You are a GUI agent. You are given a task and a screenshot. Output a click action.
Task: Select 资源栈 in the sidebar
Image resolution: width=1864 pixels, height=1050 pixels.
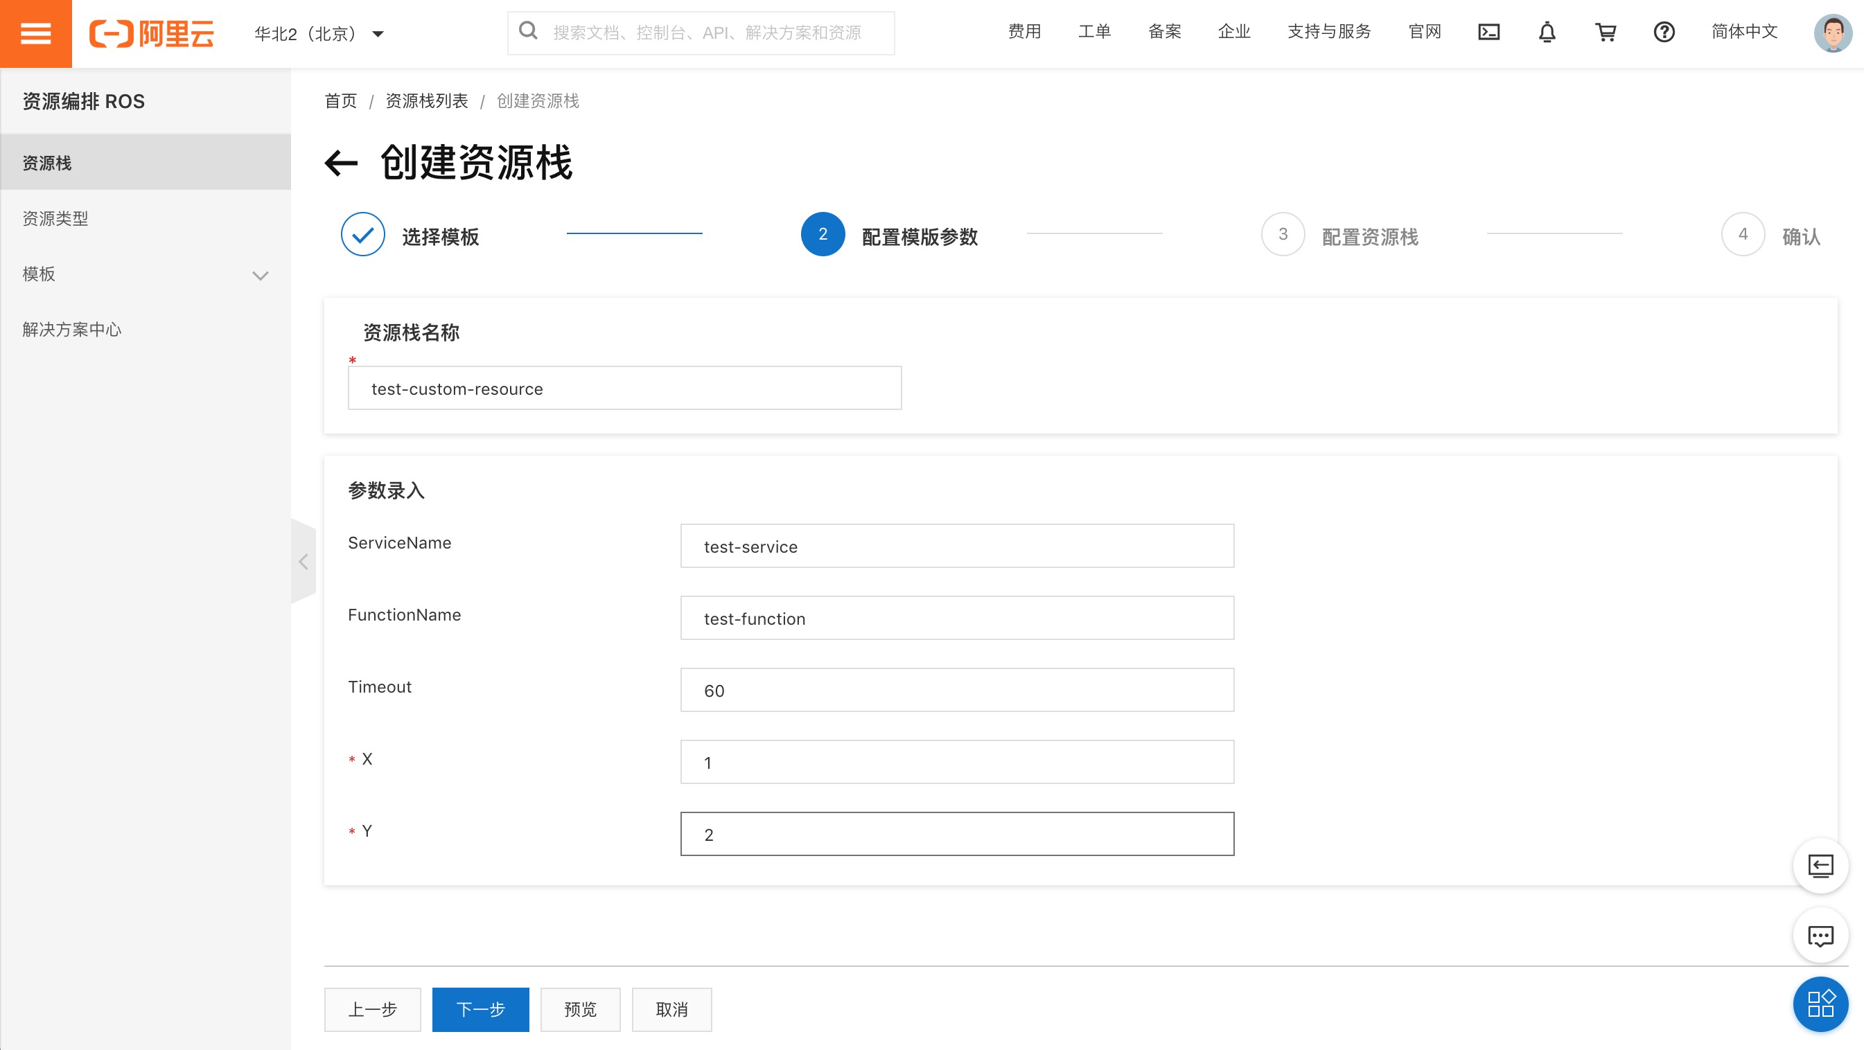tap(146, 163)
